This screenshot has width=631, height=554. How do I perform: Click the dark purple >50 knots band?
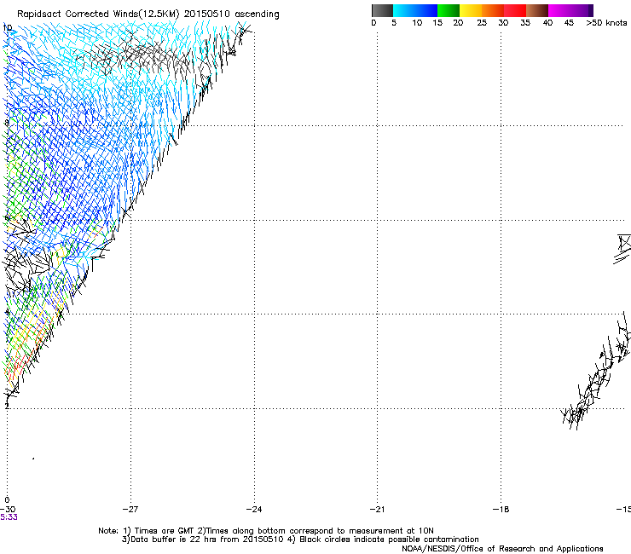[x=591, y=10]
